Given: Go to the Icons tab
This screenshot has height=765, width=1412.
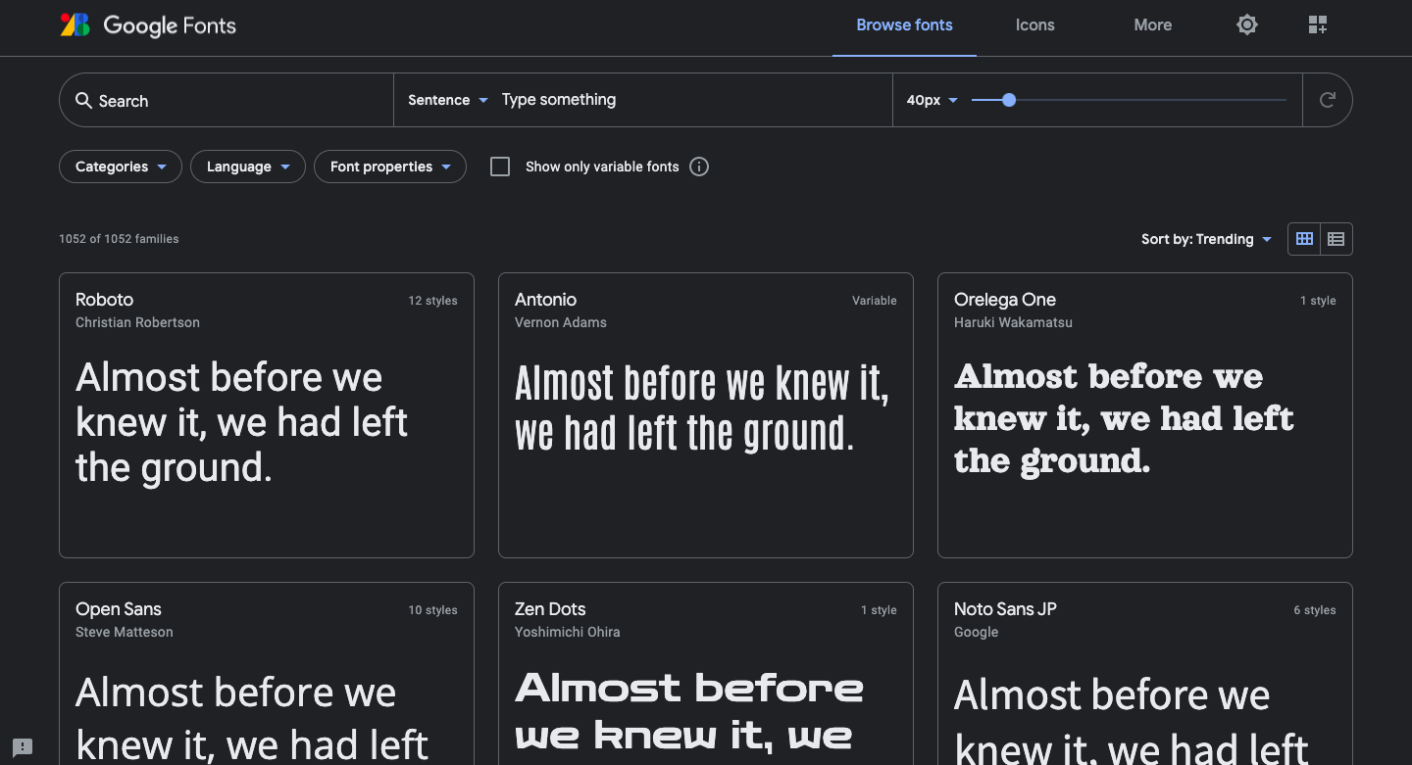Looking at the screenshot, I should click(x=1035, y=25).
